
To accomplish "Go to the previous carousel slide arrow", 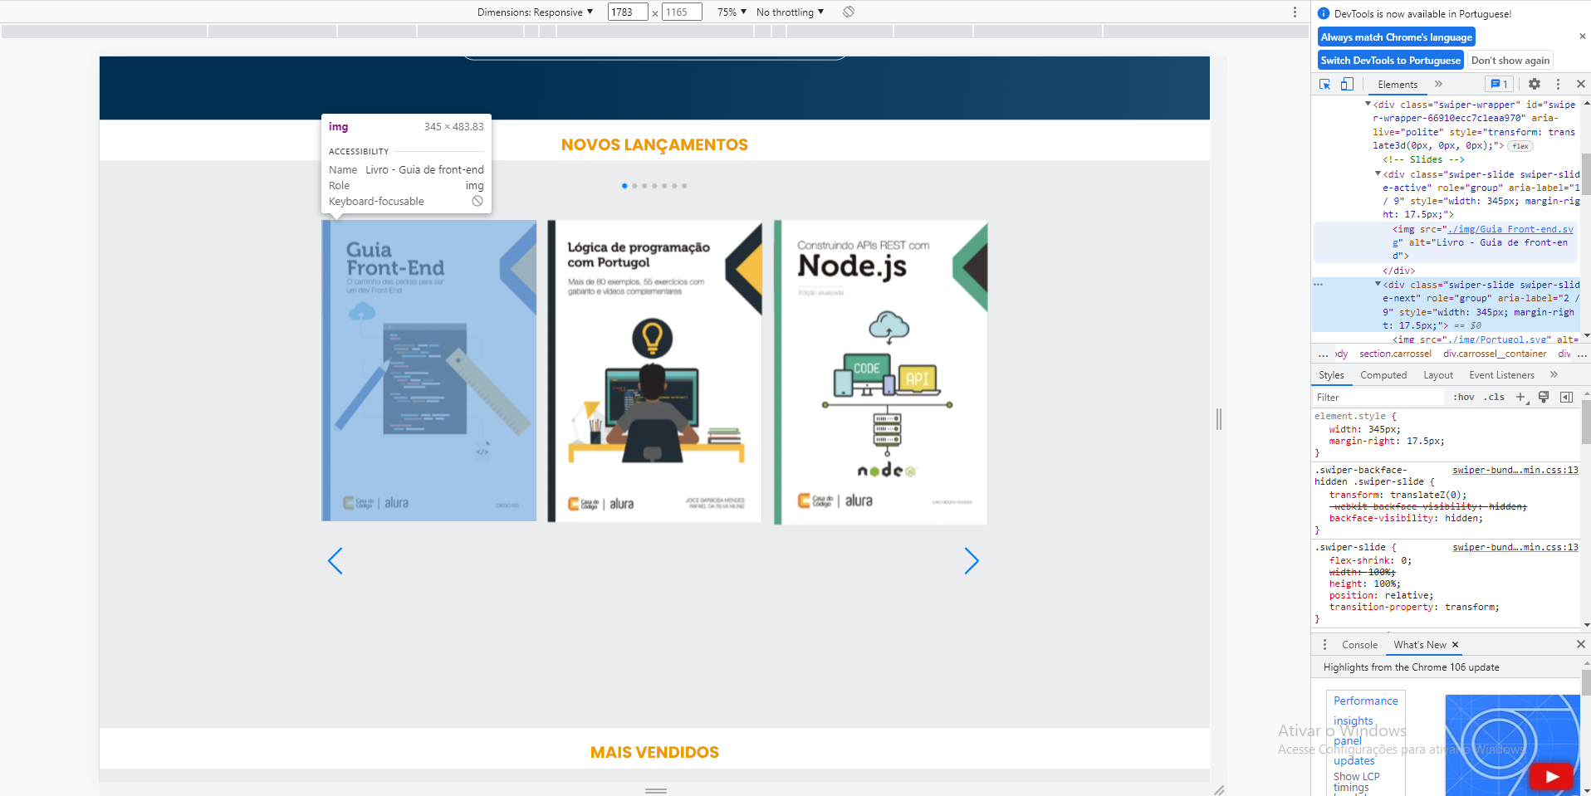I will (x=335, y=561).
